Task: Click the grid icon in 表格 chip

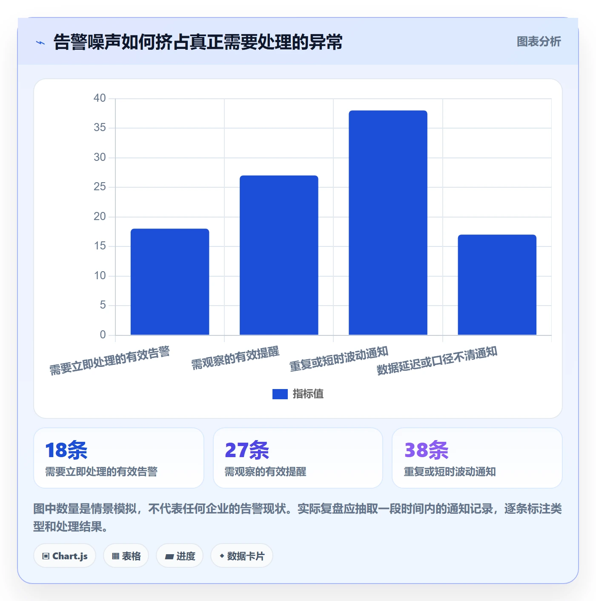Action: click(115, 556)
